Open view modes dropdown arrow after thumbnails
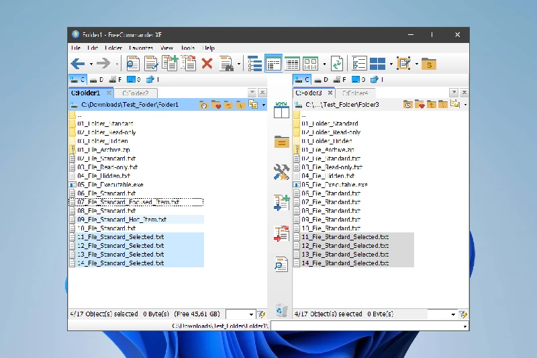Screen dimensions: 537x358 [x=324, y=64]
